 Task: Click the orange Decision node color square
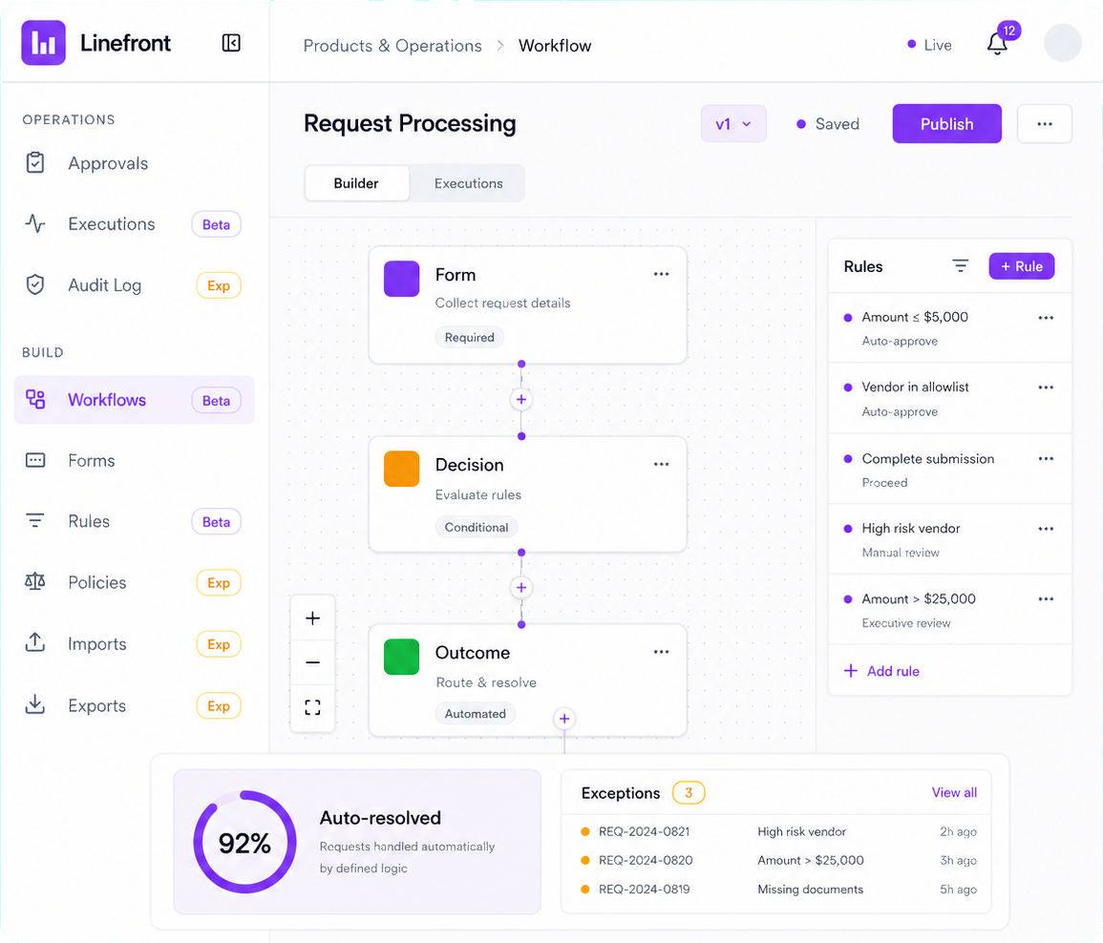pyautogui.click(x=402, y=469)
